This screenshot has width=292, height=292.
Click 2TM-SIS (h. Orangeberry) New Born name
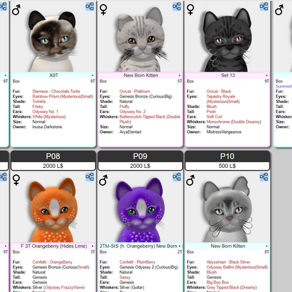[138, 246]
